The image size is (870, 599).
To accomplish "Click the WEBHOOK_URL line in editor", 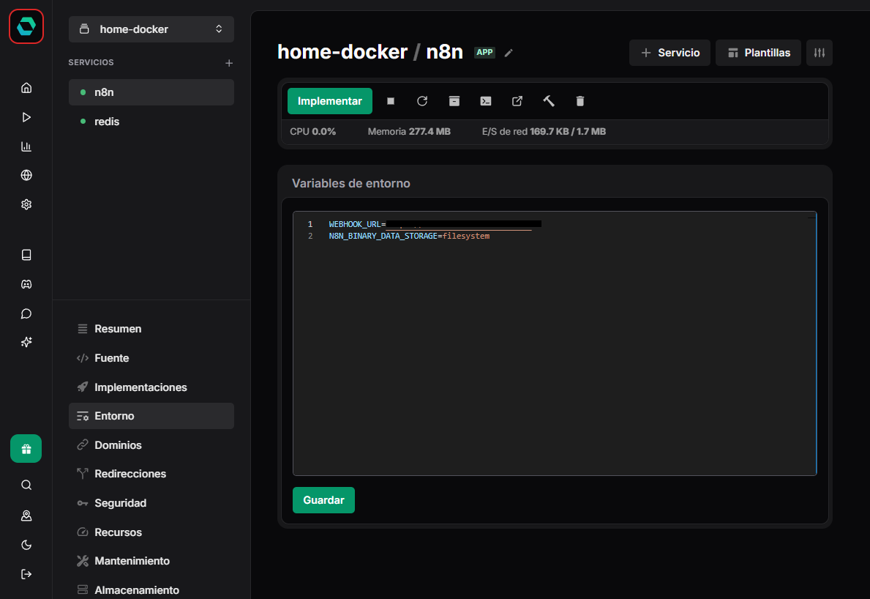I will [435, 224].
